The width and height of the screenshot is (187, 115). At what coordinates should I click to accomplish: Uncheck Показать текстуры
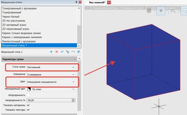[28, 110]
